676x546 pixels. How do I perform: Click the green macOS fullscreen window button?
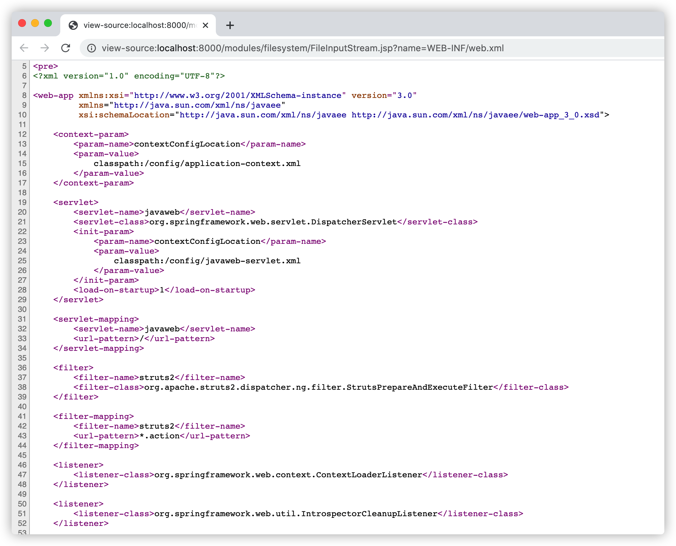(x=48, y=23)
